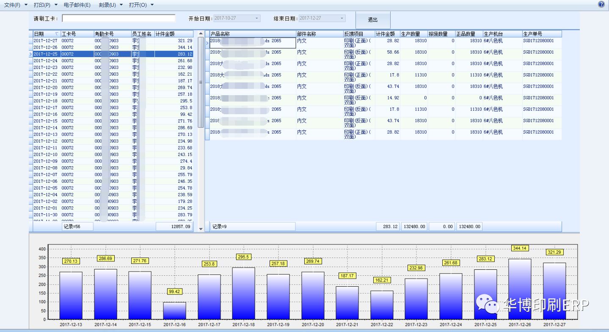Image resolution: width=609 pixels, height=332 pixels.
Task: Select the 2017-11-30 row in the employee list
Action: point(113,215)
